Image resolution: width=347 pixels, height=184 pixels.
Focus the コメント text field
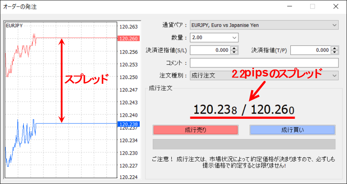point(263,63)
